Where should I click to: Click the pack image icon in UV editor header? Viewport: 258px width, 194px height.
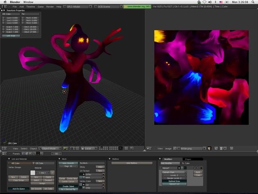pos(209,148)
